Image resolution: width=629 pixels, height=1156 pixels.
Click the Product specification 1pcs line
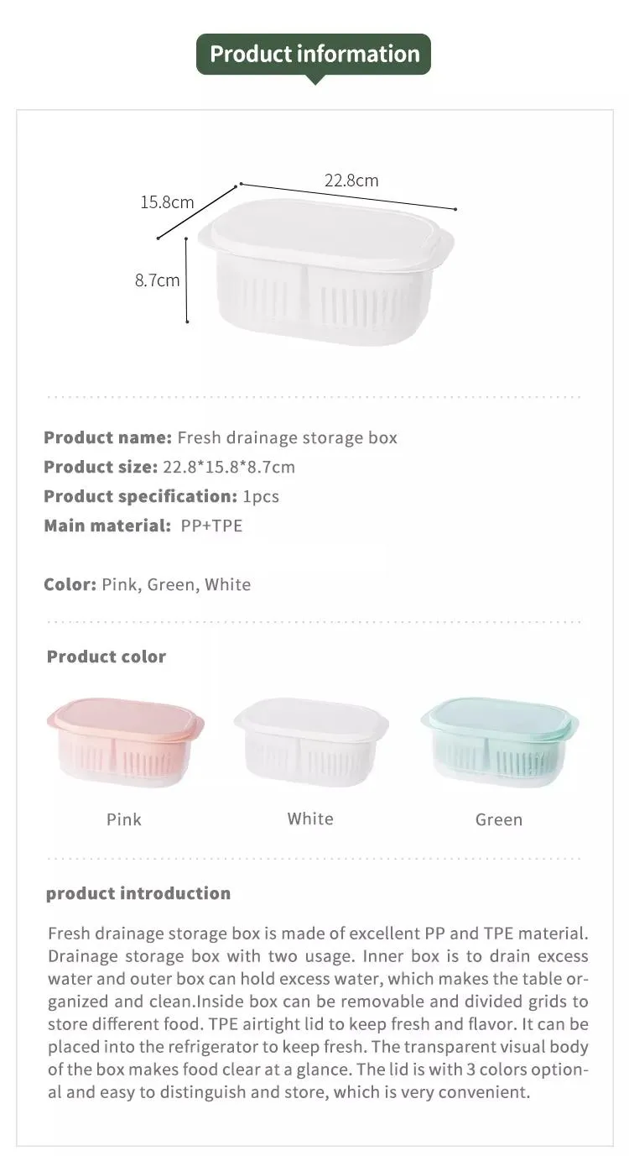(x=161, y=496)
